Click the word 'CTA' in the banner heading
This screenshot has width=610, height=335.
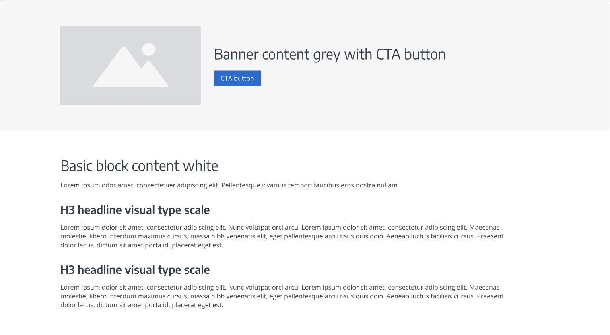[388, 54]
